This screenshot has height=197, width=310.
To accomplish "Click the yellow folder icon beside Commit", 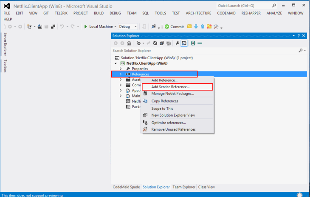I will [x=189, y=26].
